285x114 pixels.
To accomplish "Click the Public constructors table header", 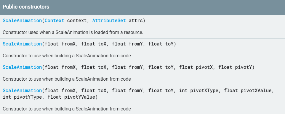I will point(142,7).
